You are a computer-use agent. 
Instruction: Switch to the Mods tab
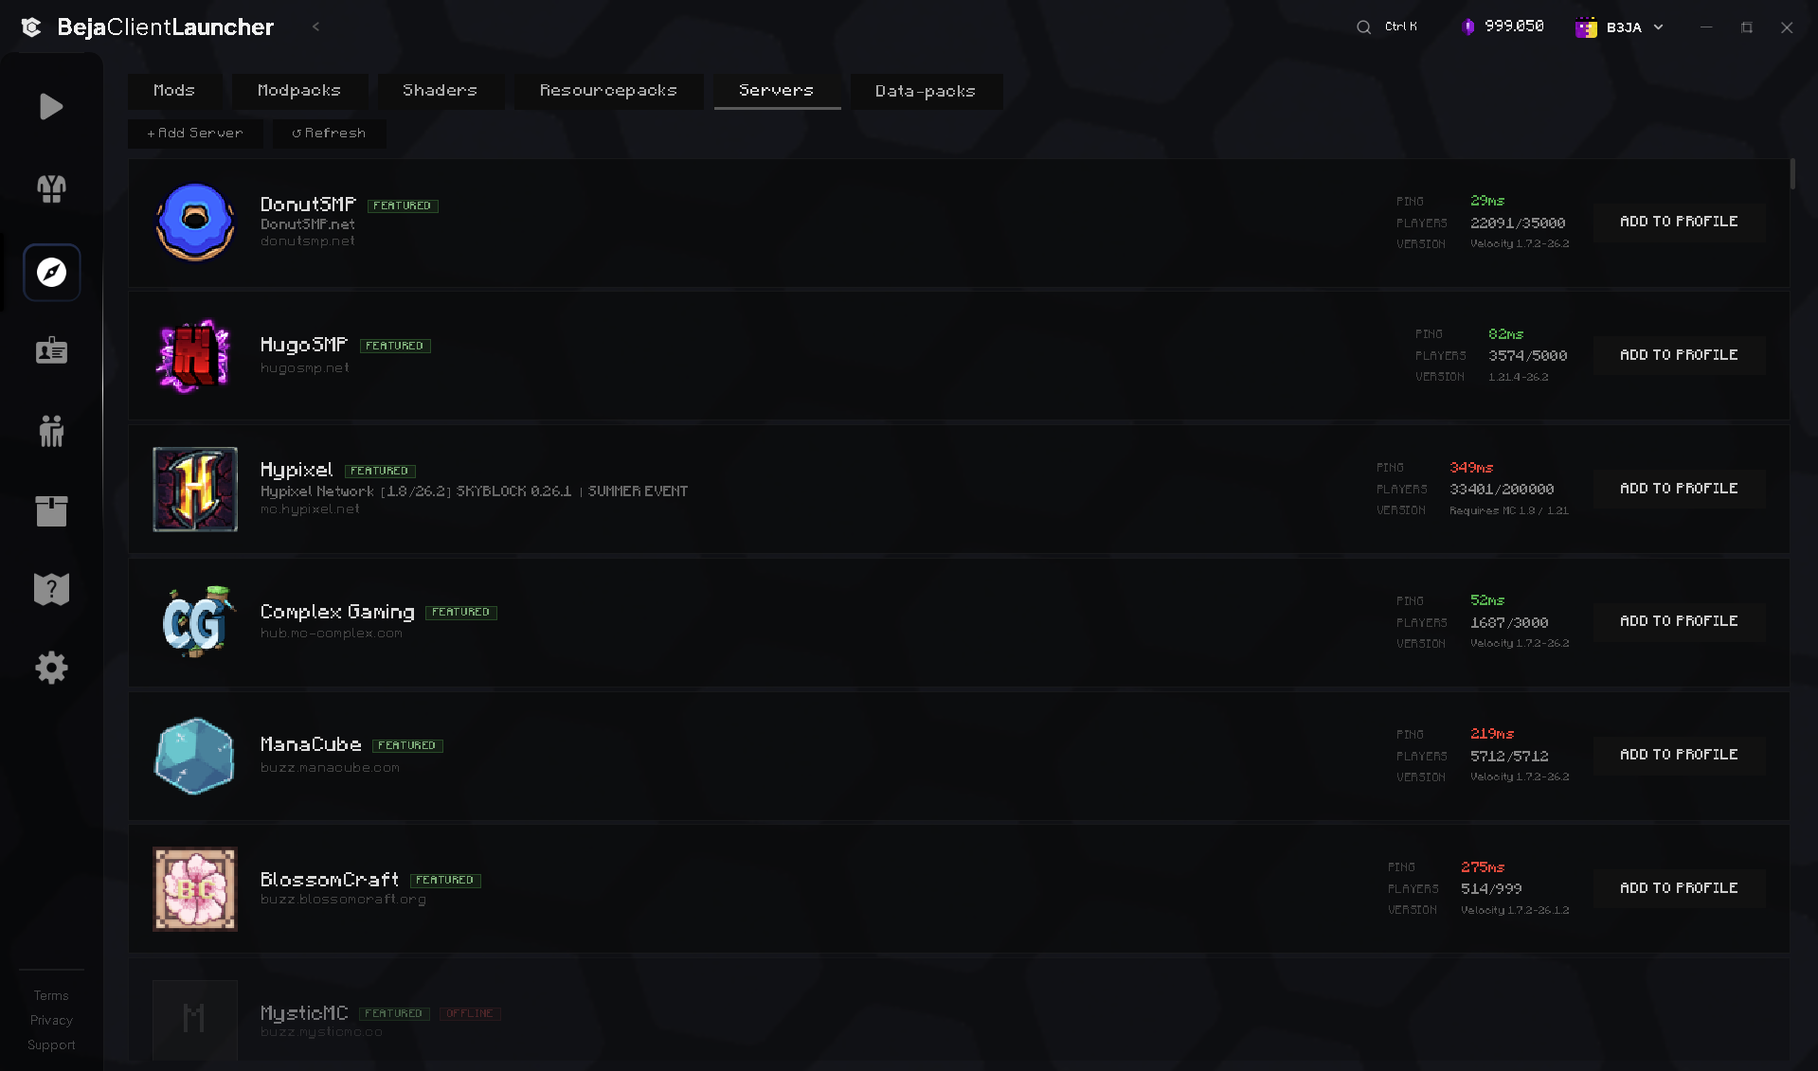point(174,91)
